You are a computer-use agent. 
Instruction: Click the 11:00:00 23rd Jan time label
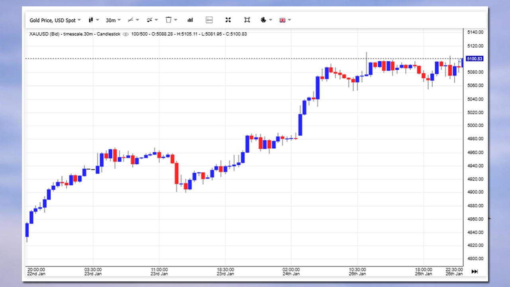tap(159, 271)
